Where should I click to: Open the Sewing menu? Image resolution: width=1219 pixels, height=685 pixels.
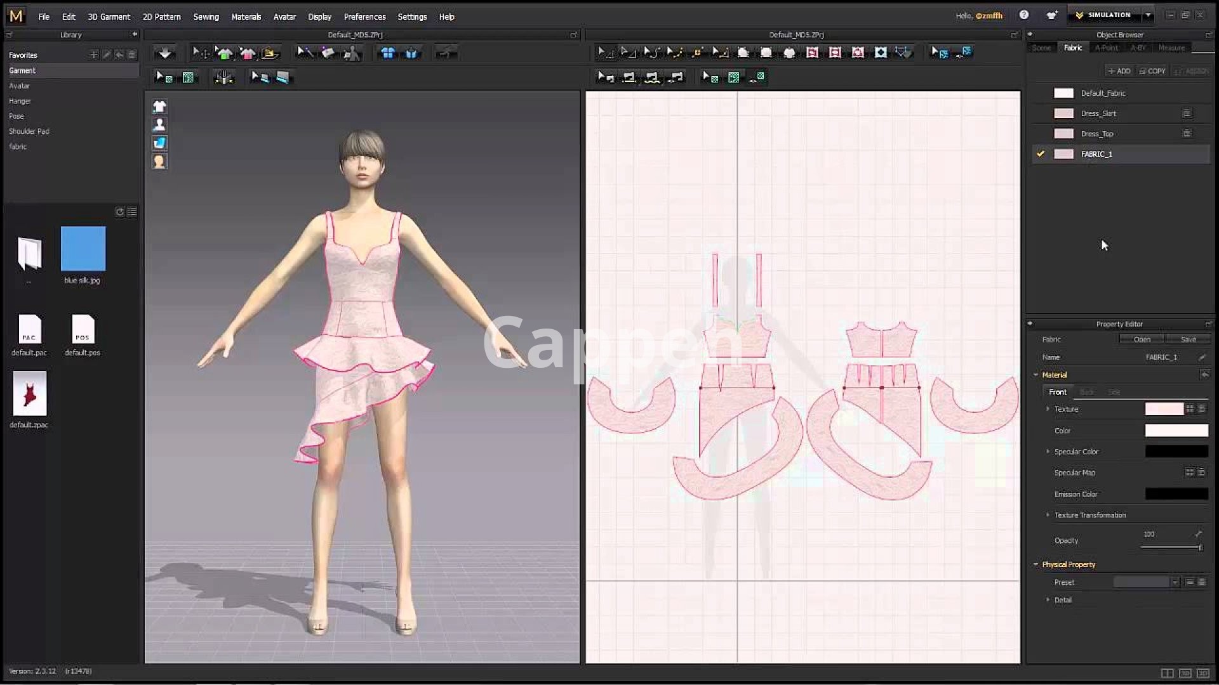(206, 17)
